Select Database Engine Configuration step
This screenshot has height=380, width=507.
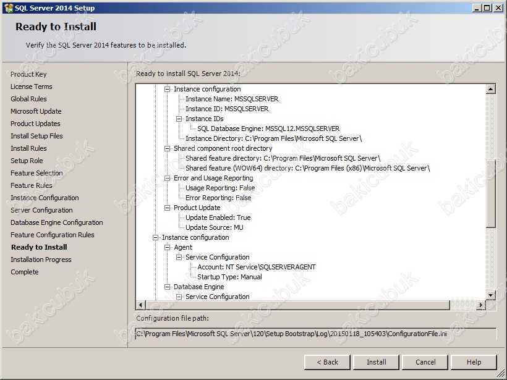coord(57,222)
